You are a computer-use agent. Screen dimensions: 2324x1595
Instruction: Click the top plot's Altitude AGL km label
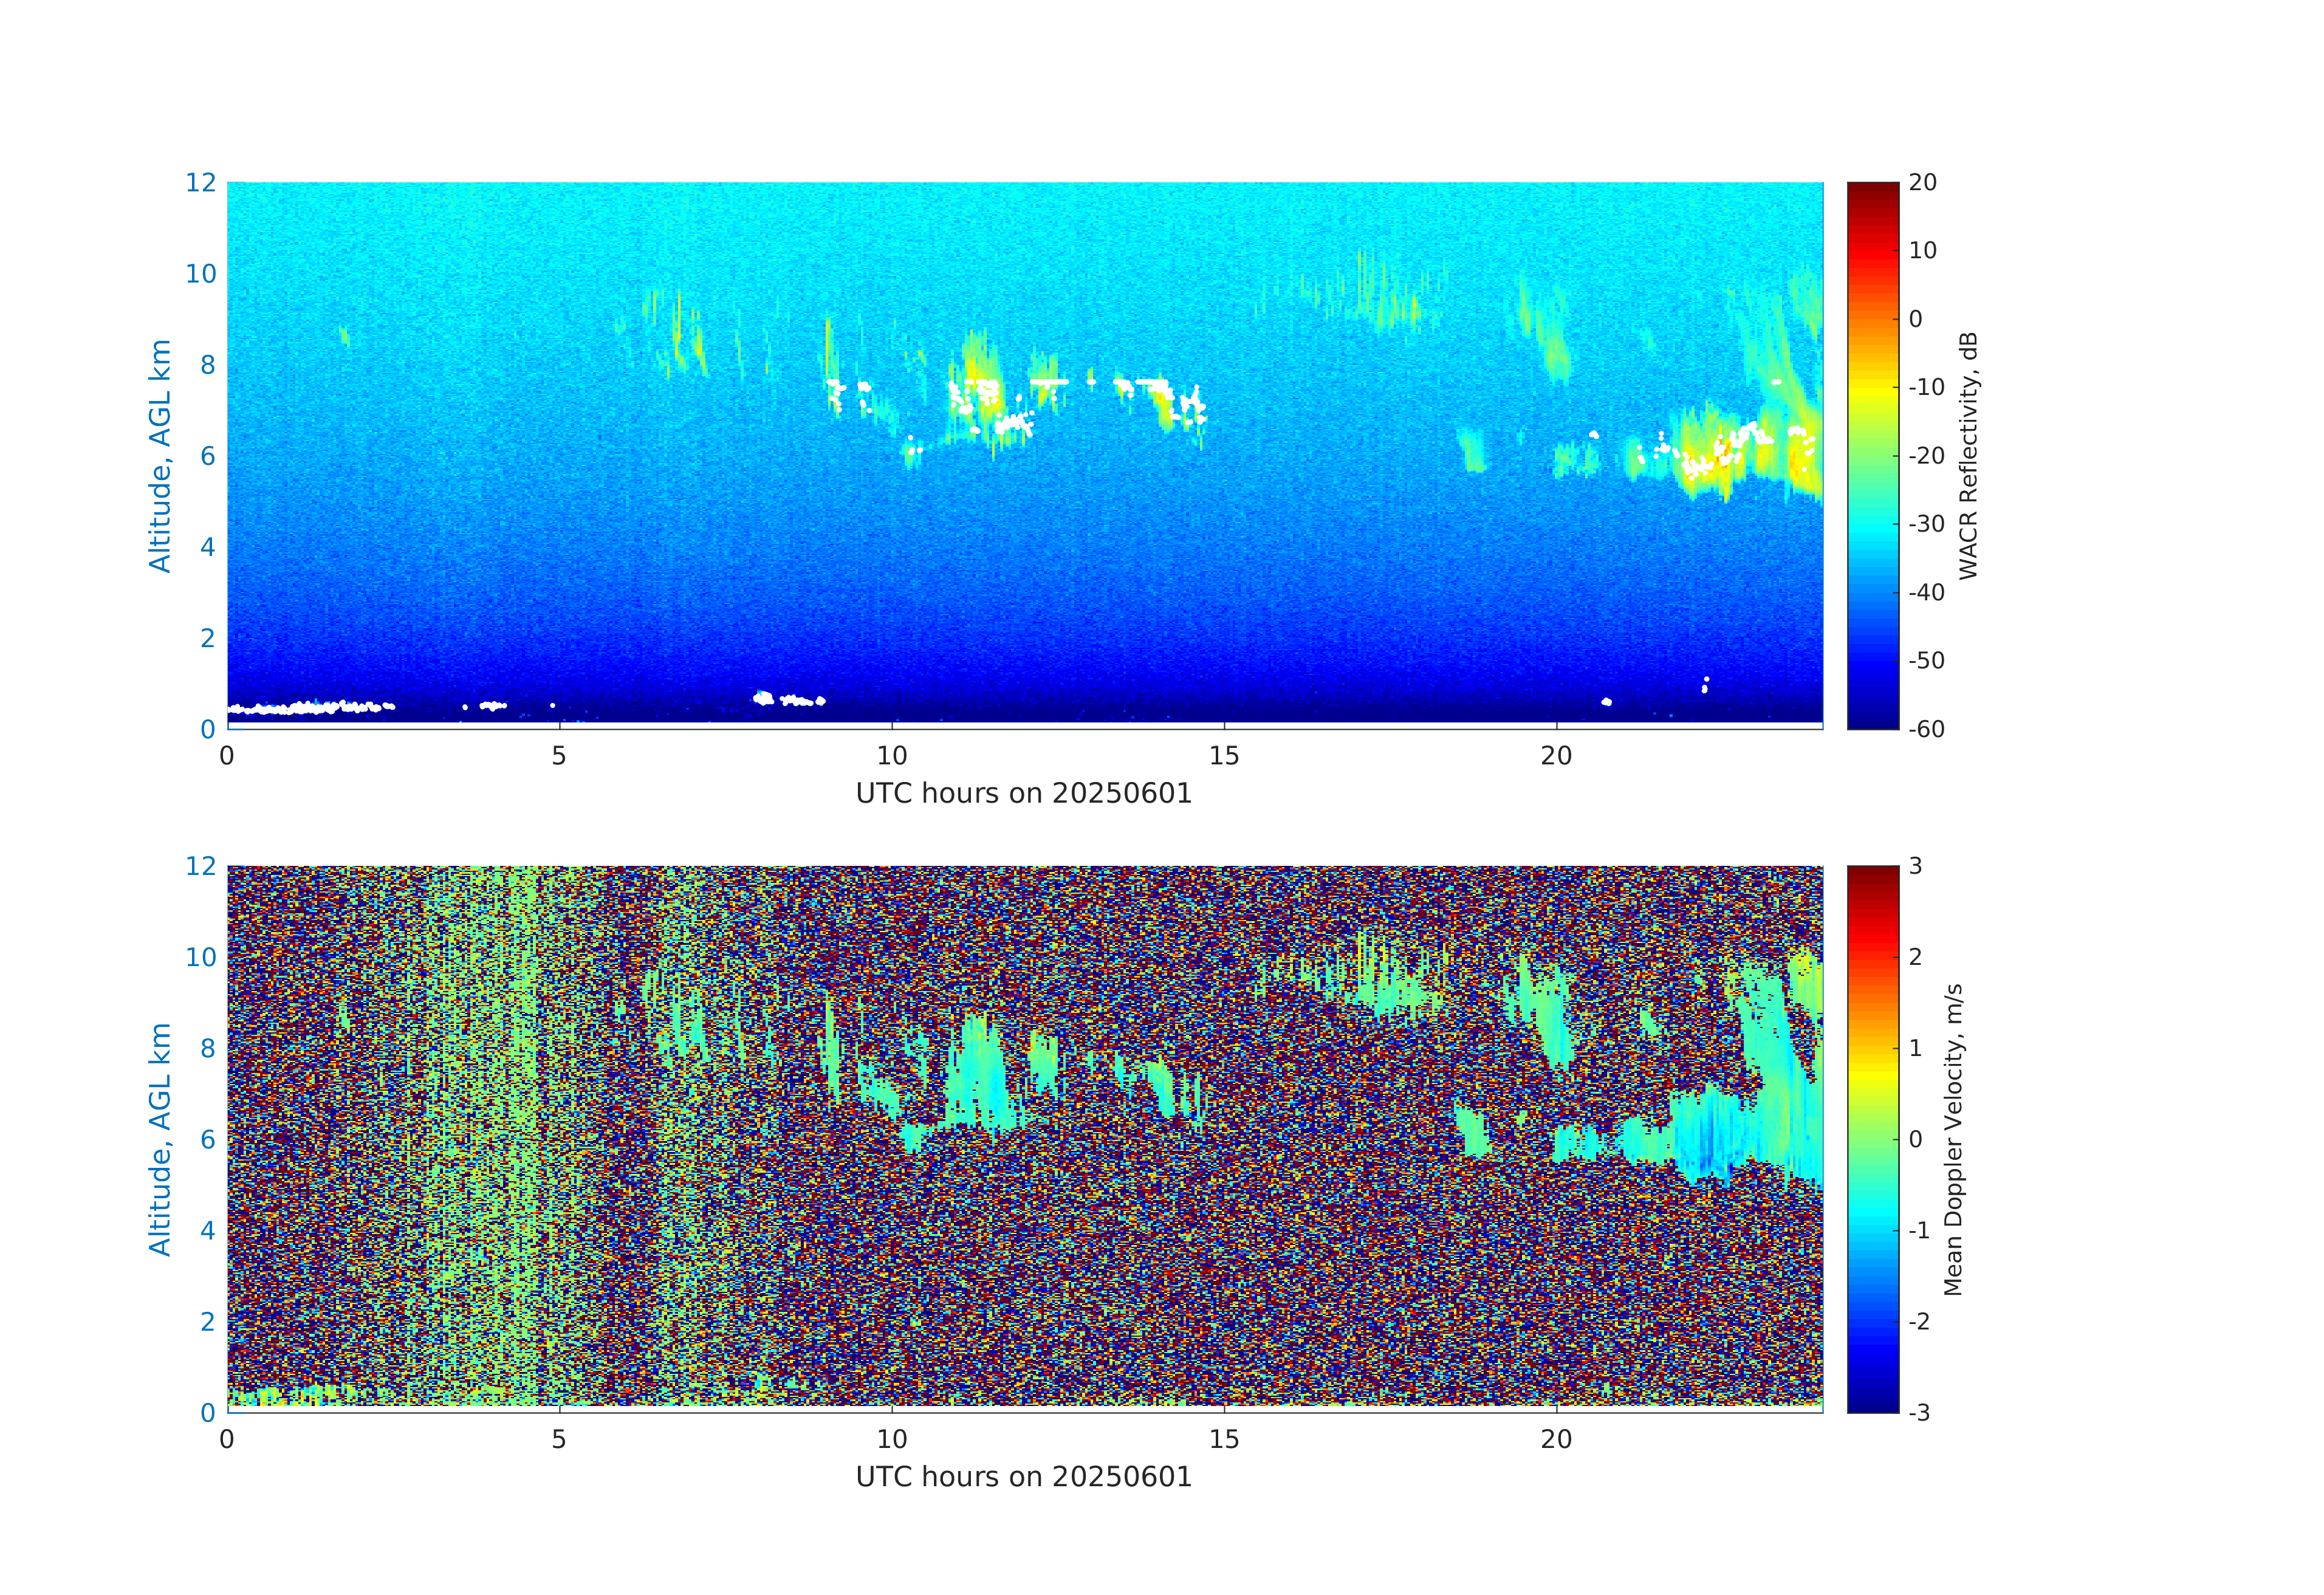[x=160, y=455]
